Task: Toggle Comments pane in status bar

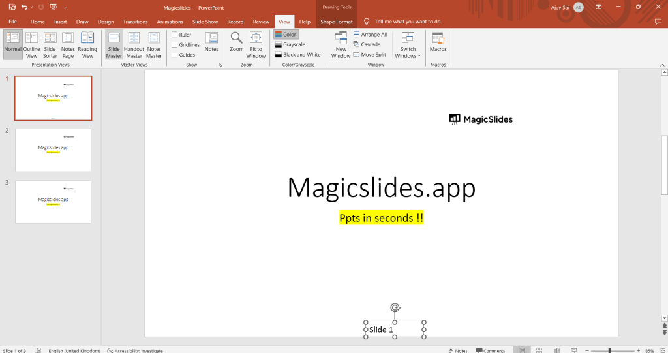Action: 491,350
